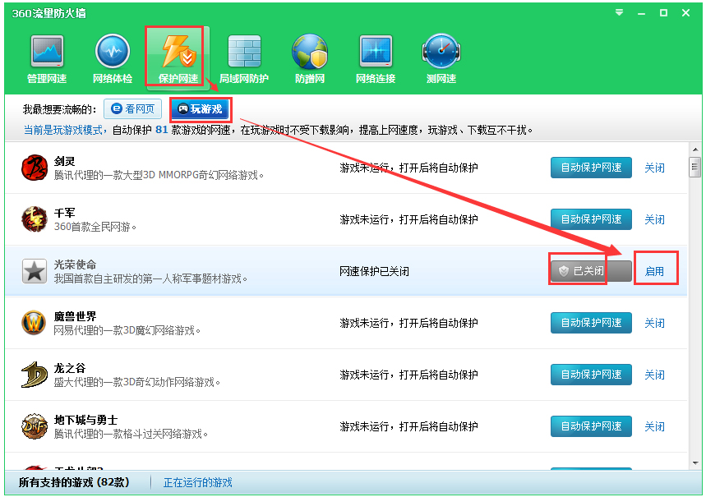Switch to 正在运行的游戏 tab

pos(197,482)
